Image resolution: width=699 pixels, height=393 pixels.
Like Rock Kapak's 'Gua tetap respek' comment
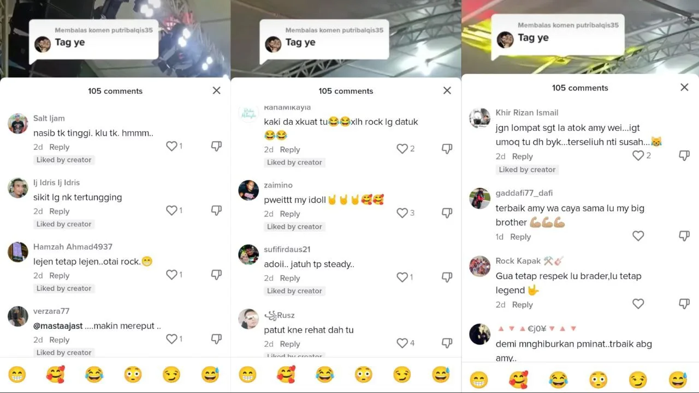[638, 304]
